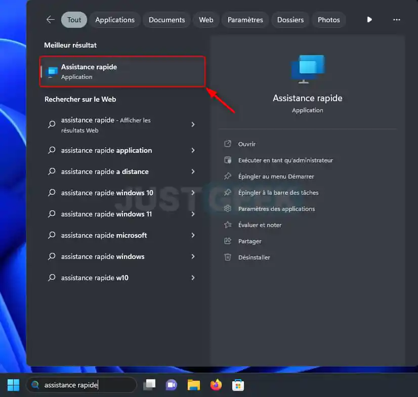Image resolution: width=418 pixels, height=397 pixels.
Task: Show more filters with the play arrow
Action: (x=369, y=19)
